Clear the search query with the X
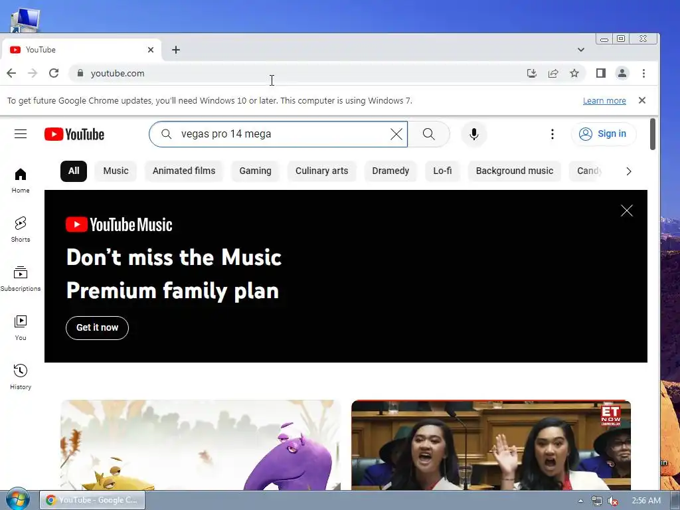The image size is (680, 510). pos(396,134)
